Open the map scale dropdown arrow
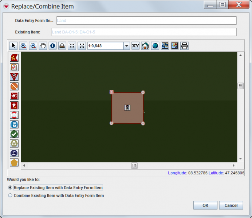The height and width of the screenshot is (218, 252). (x=126, y=46)
